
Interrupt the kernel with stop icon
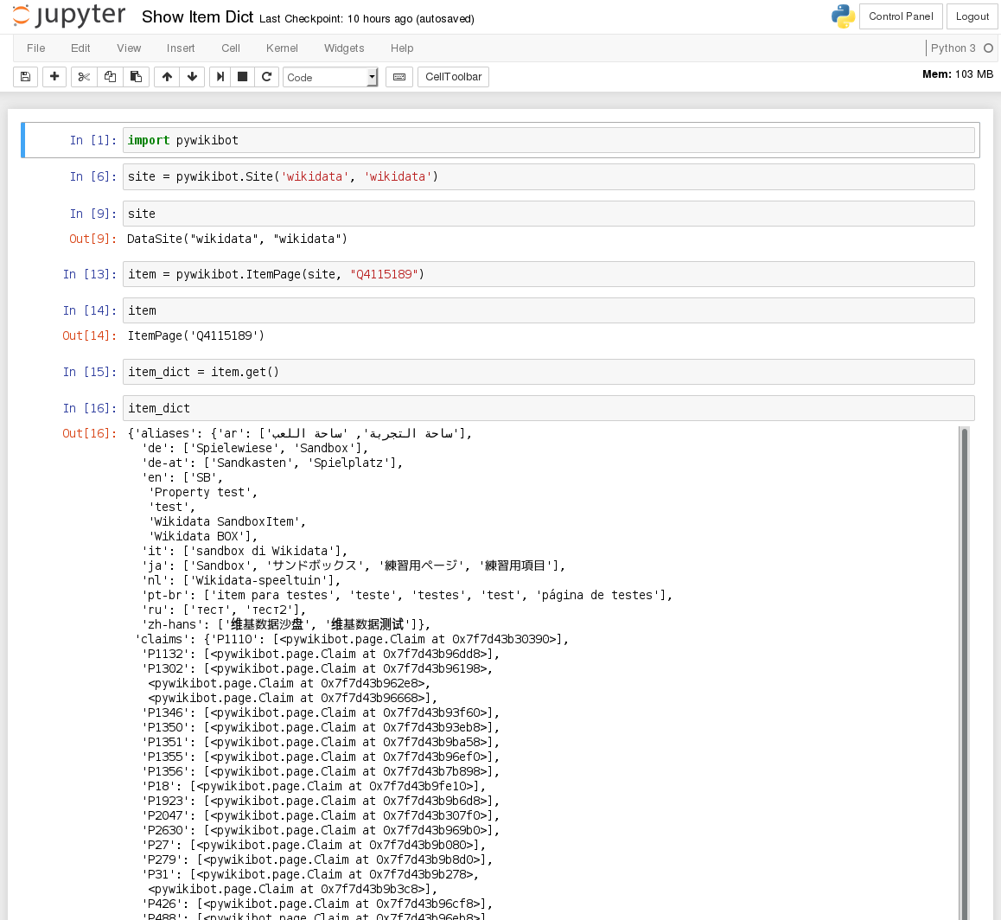click(243, 77)
